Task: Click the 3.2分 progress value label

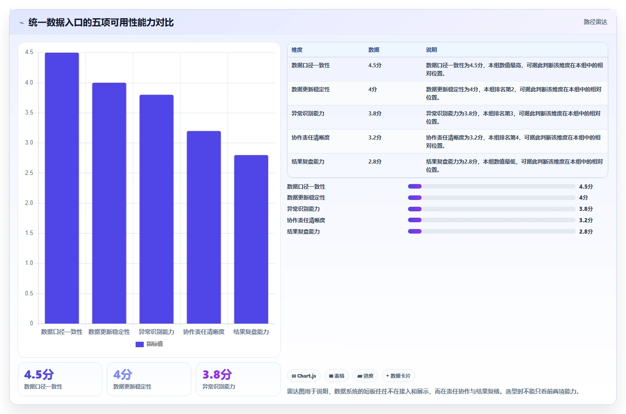Action: point(586,220)
